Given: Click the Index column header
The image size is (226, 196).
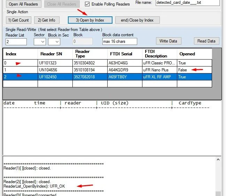Looking at the screenshot, I should point(20,54).
